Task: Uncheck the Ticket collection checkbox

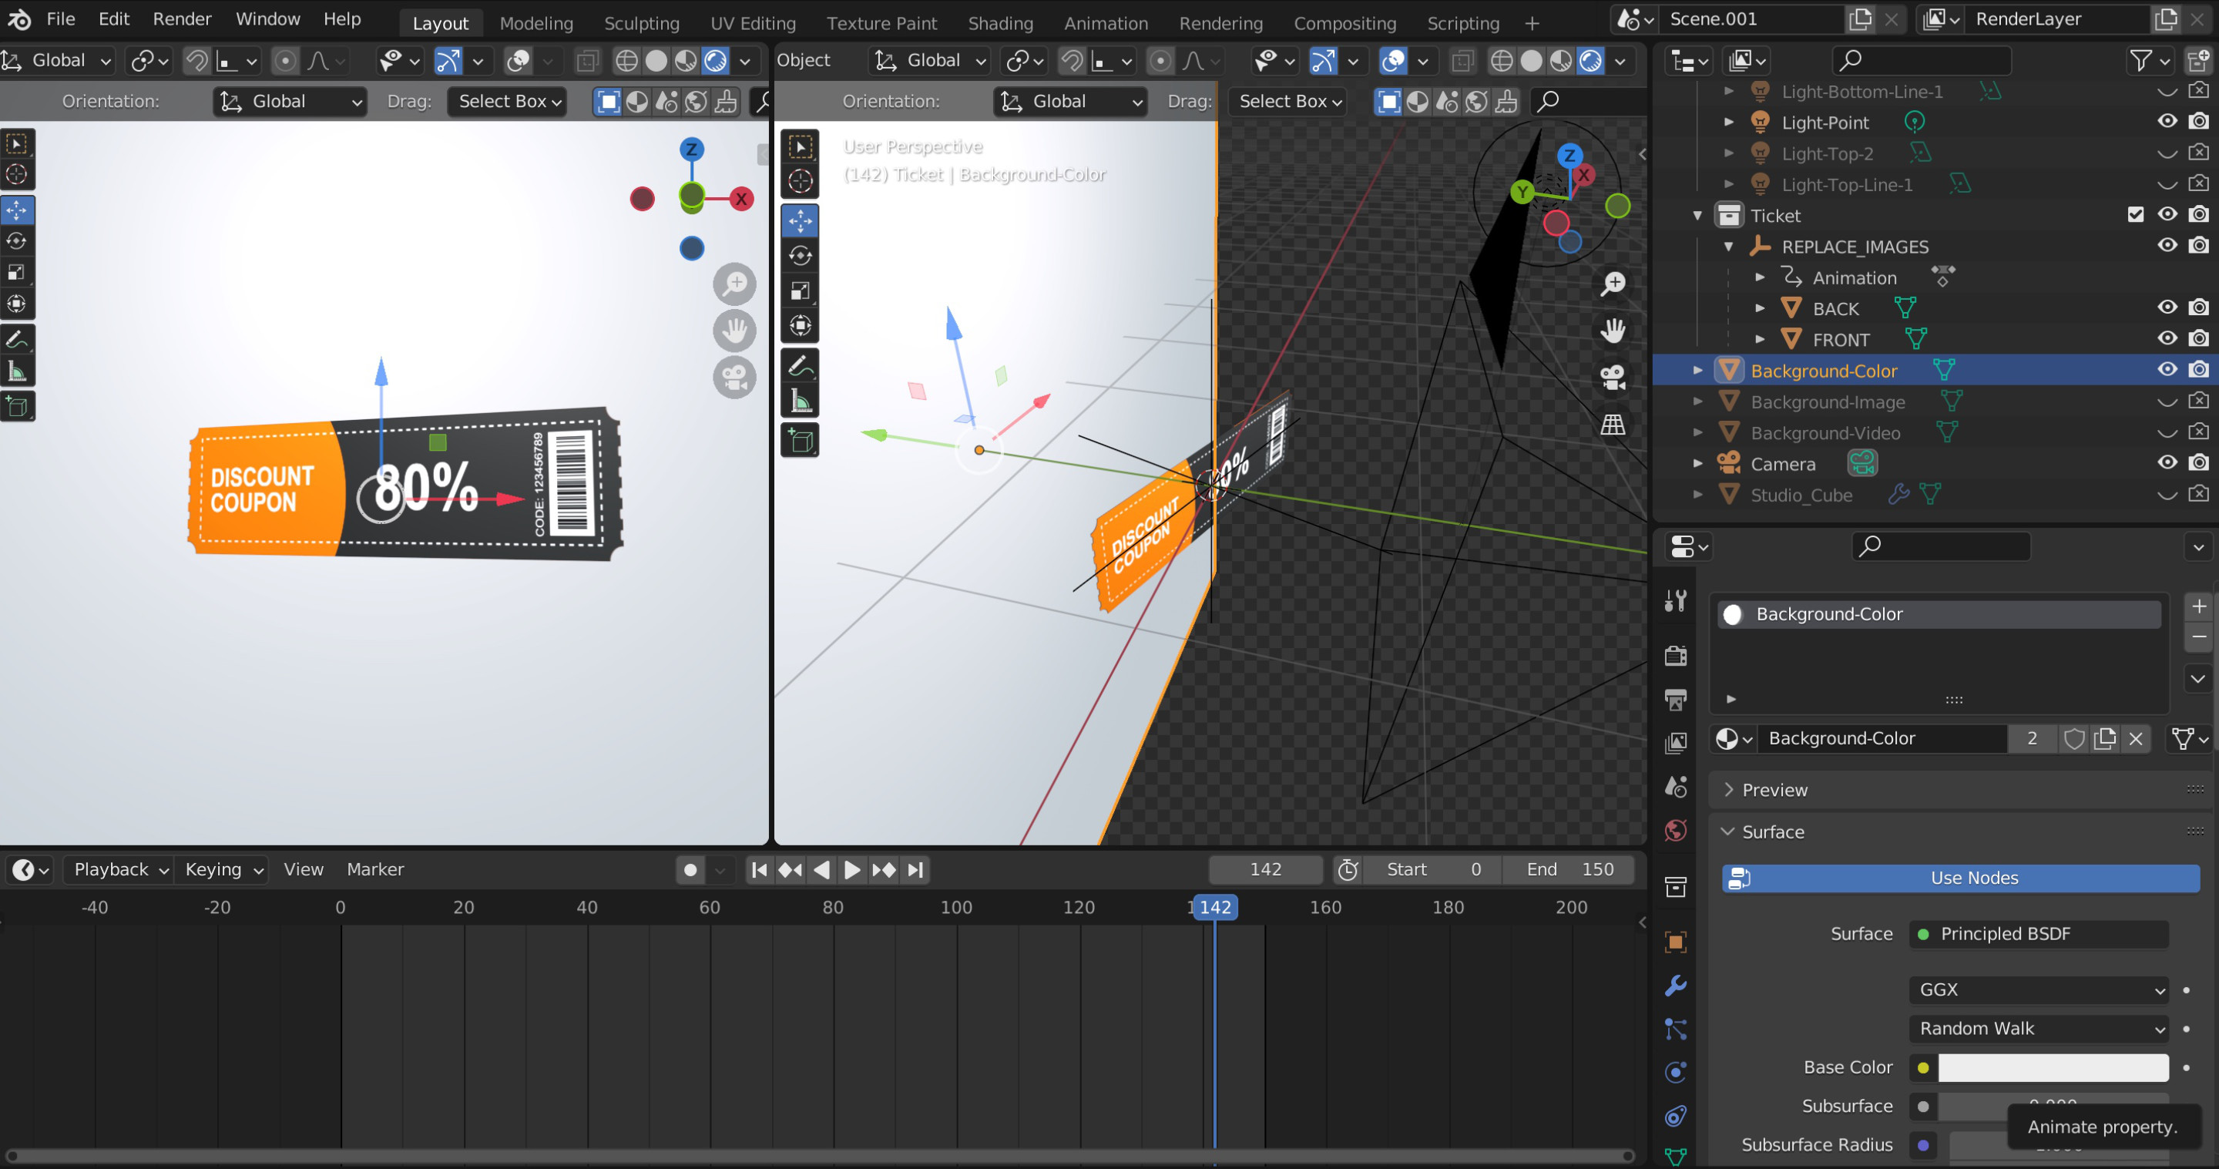Action: (x=2136, y=214)
